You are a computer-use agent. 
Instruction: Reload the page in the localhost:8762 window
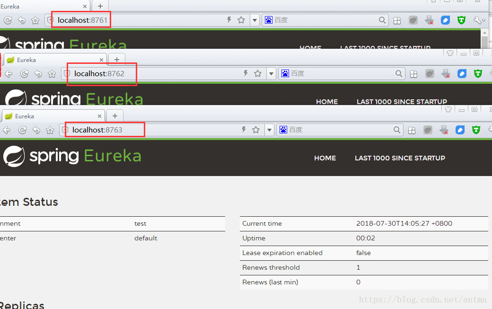(x=24, y=74)
